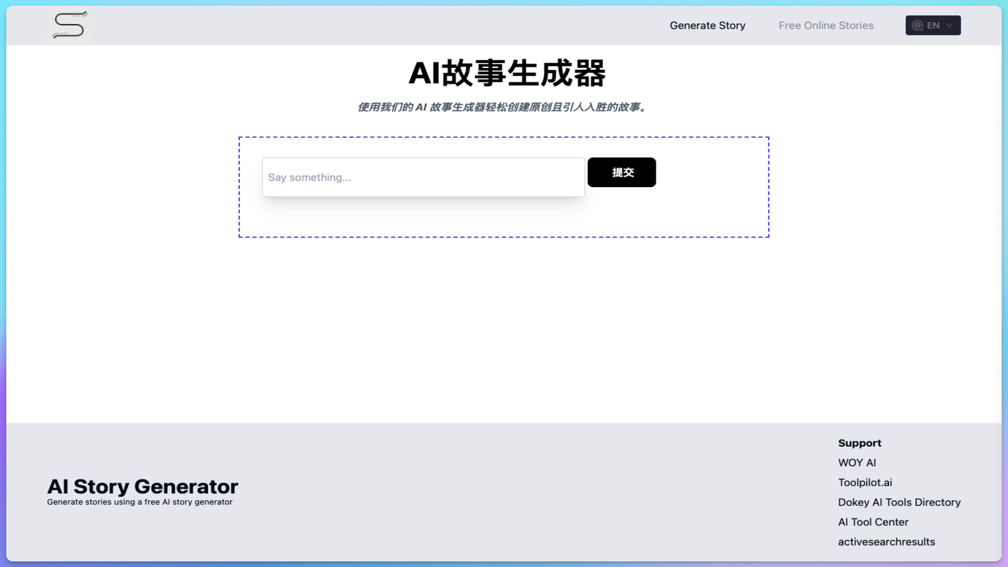Click the S logo in the top-left corner
This screenshot has width=1008, height=567.
click(x=69, y=25)
